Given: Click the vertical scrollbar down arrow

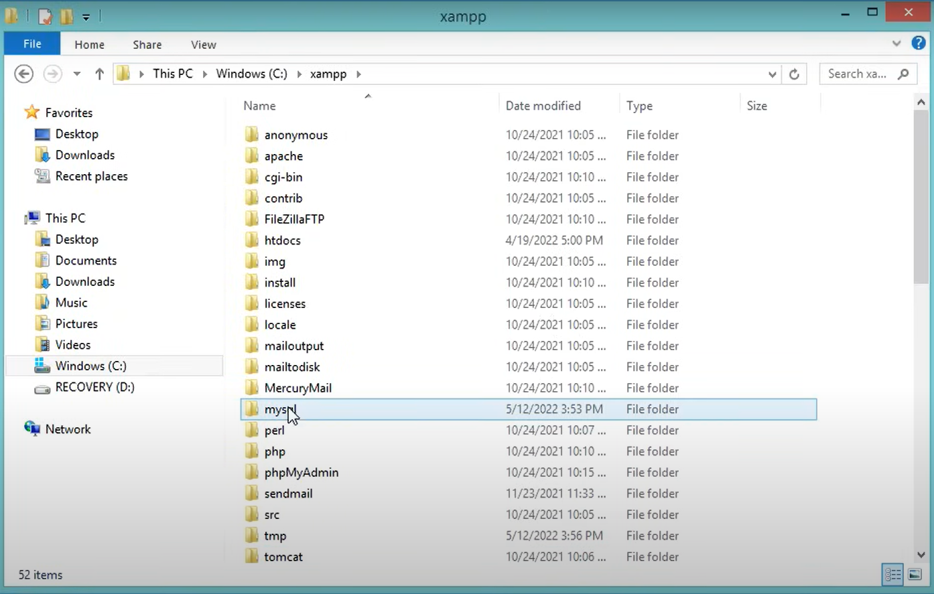Looking at the screenshot, I should click(x=921, y=554).
